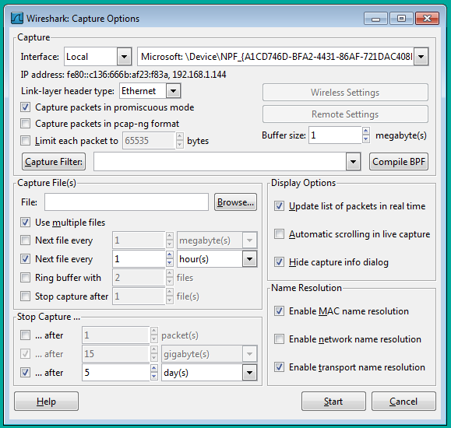The image size is (451, 428).
Task: Enable pcap-ng format capture
Action: (25, 124)
